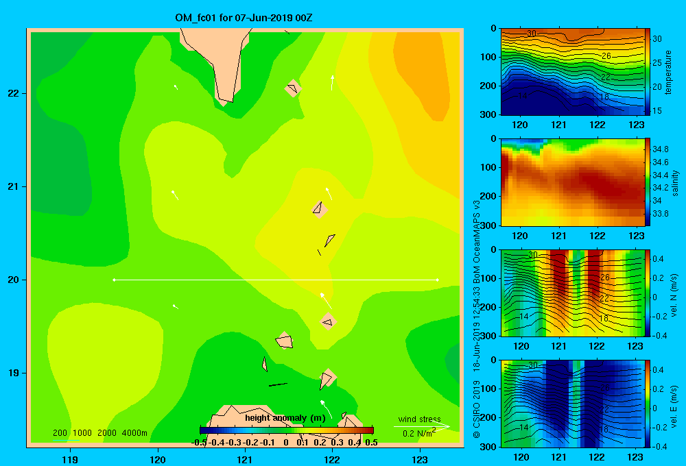
Task: Select east endpoint of the 20N transect line
Action: tap(438, 280)
